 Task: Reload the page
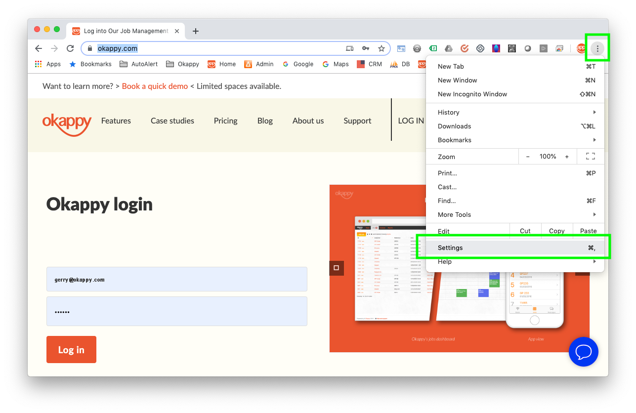(x=70, y=48)
